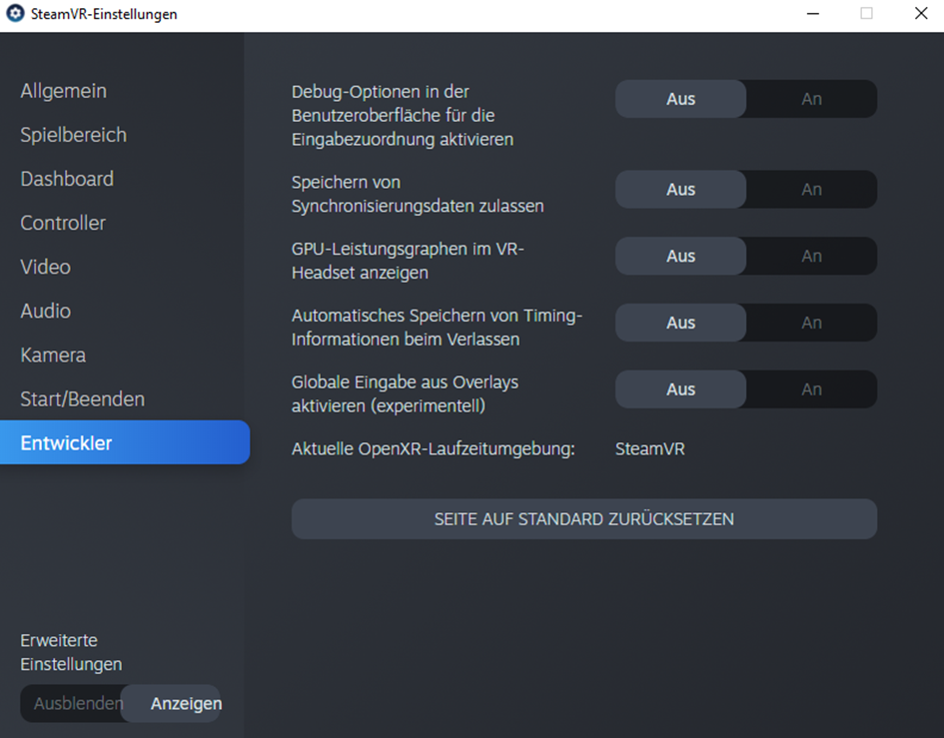Viewport: 944px width, 738px height.
Task: Switch to the Video settings page
Action: (45, 267)
